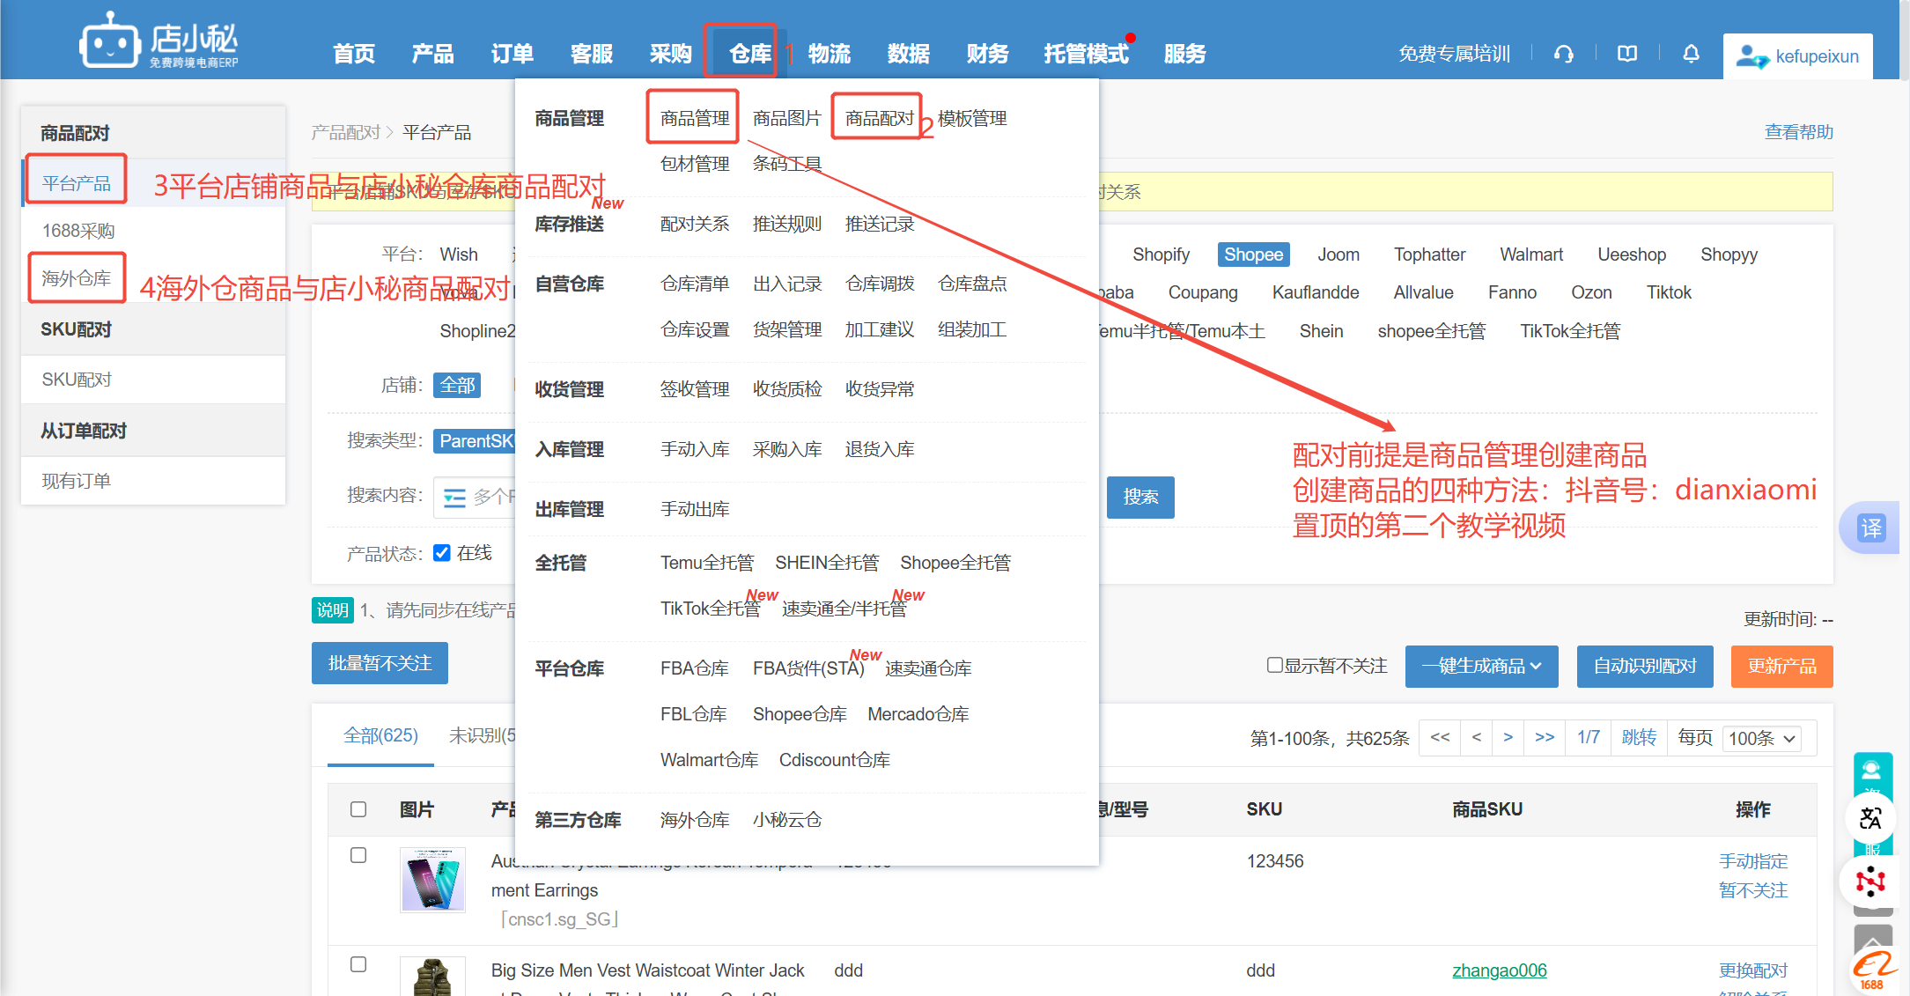Image resolution: width=1910 pixels, height=996 pixels.
Task: Open the ParentSKU search type dropdown
Action: (x=474, y=441)
